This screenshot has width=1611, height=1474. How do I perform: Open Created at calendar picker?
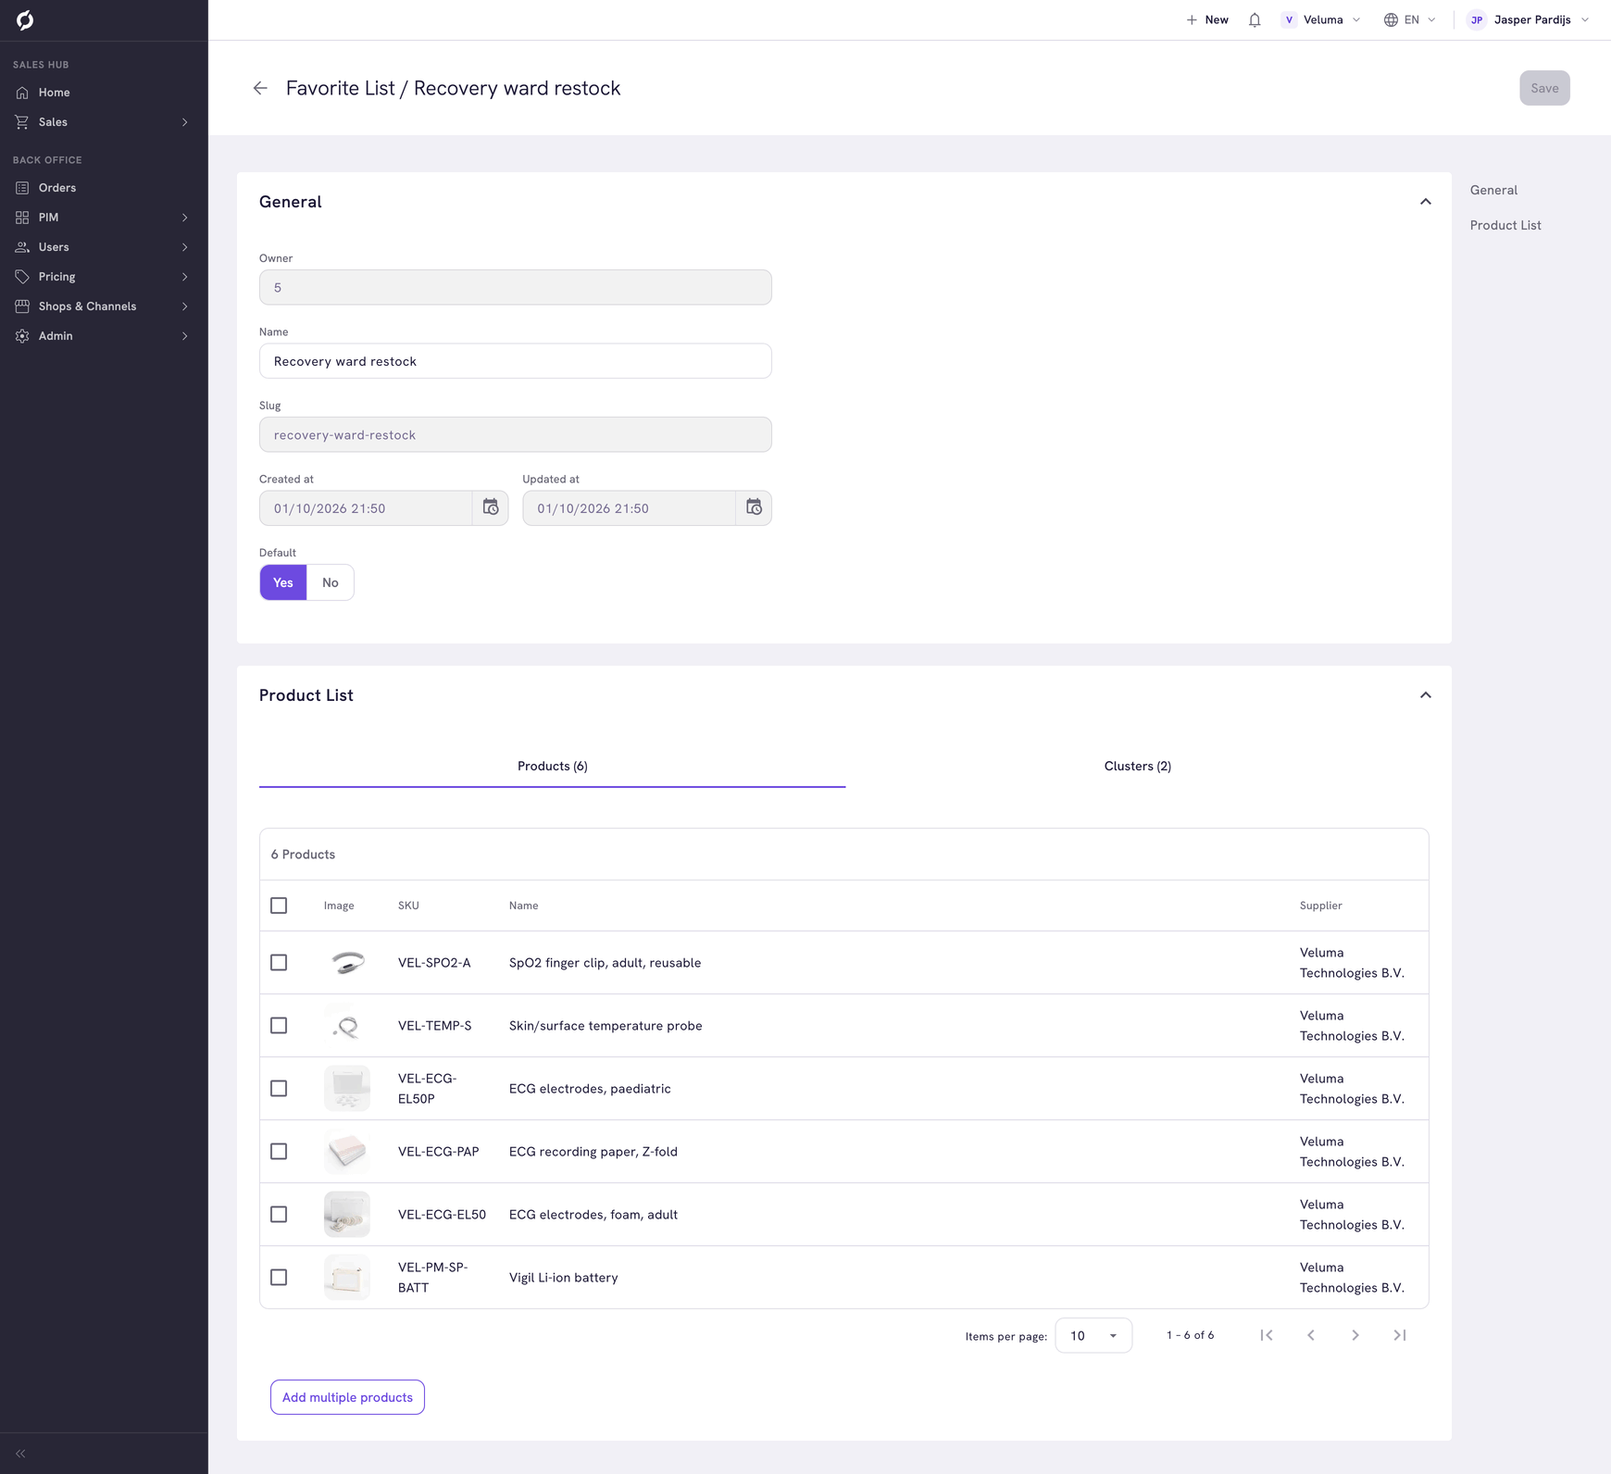pyautogui.click(x=491, y=507)
